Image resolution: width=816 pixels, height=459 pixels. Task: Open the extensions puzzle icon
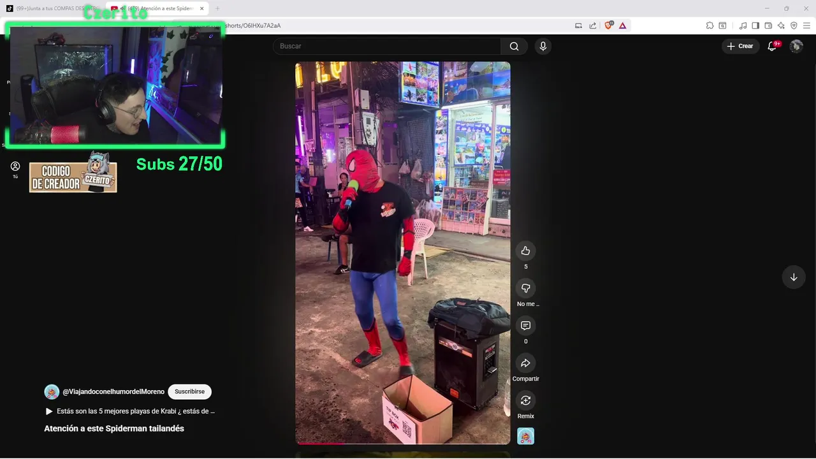[x=710, y=25]
